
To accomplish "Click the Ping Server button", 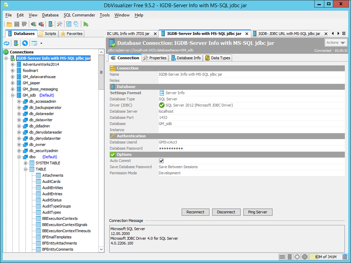I will (258, 212).
